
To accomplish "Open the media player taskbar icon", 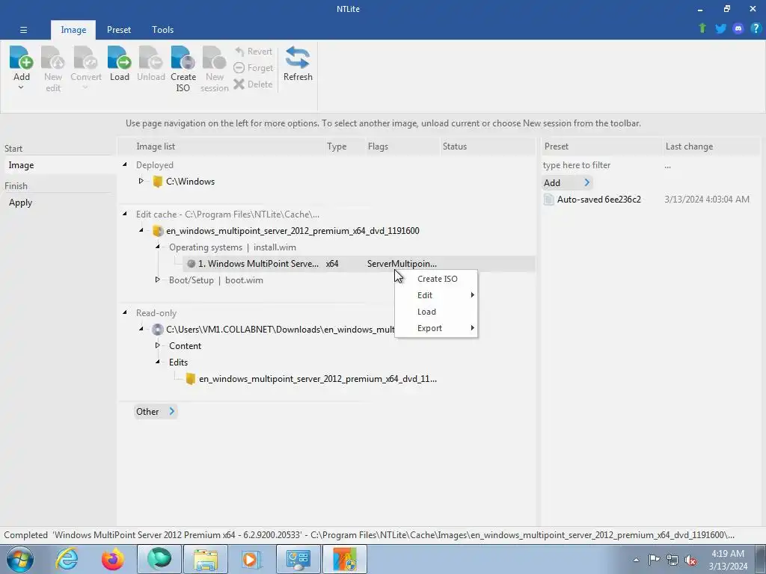I will 251,559.
